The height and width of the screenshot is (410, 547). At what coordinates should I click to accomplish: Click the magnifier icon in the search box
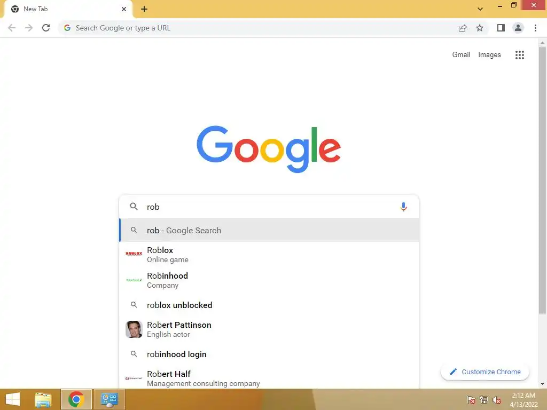134,207
